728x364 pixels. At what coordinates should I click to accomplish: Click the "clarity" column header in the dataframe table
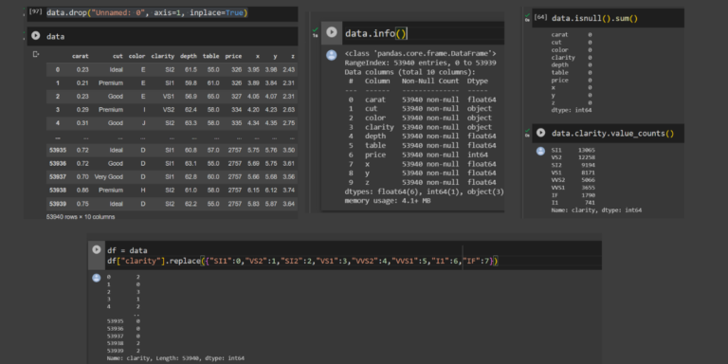click(162, 56)
